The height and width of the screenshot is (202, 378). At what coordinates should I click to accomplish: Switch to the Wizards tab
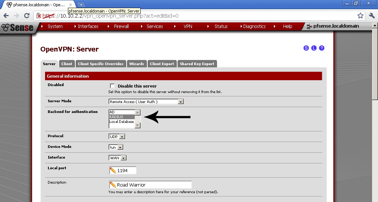(137, 64)
